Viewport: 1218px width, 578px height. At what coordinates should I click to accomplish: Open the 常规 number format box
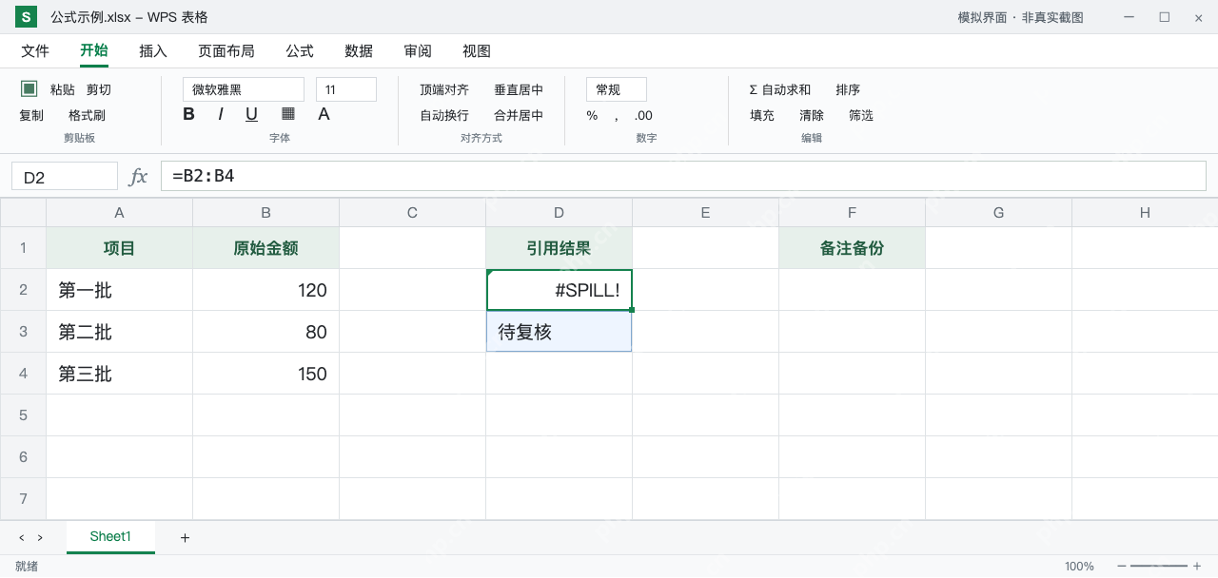click(617, 89)
